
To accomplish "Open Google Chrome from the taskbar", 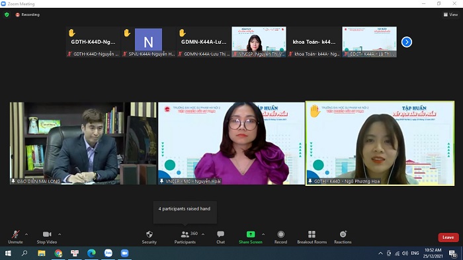I will (58, 253).
